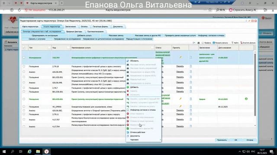
Task: Click 'Применить' button at dialog bottom
Action: coord(222,140)
